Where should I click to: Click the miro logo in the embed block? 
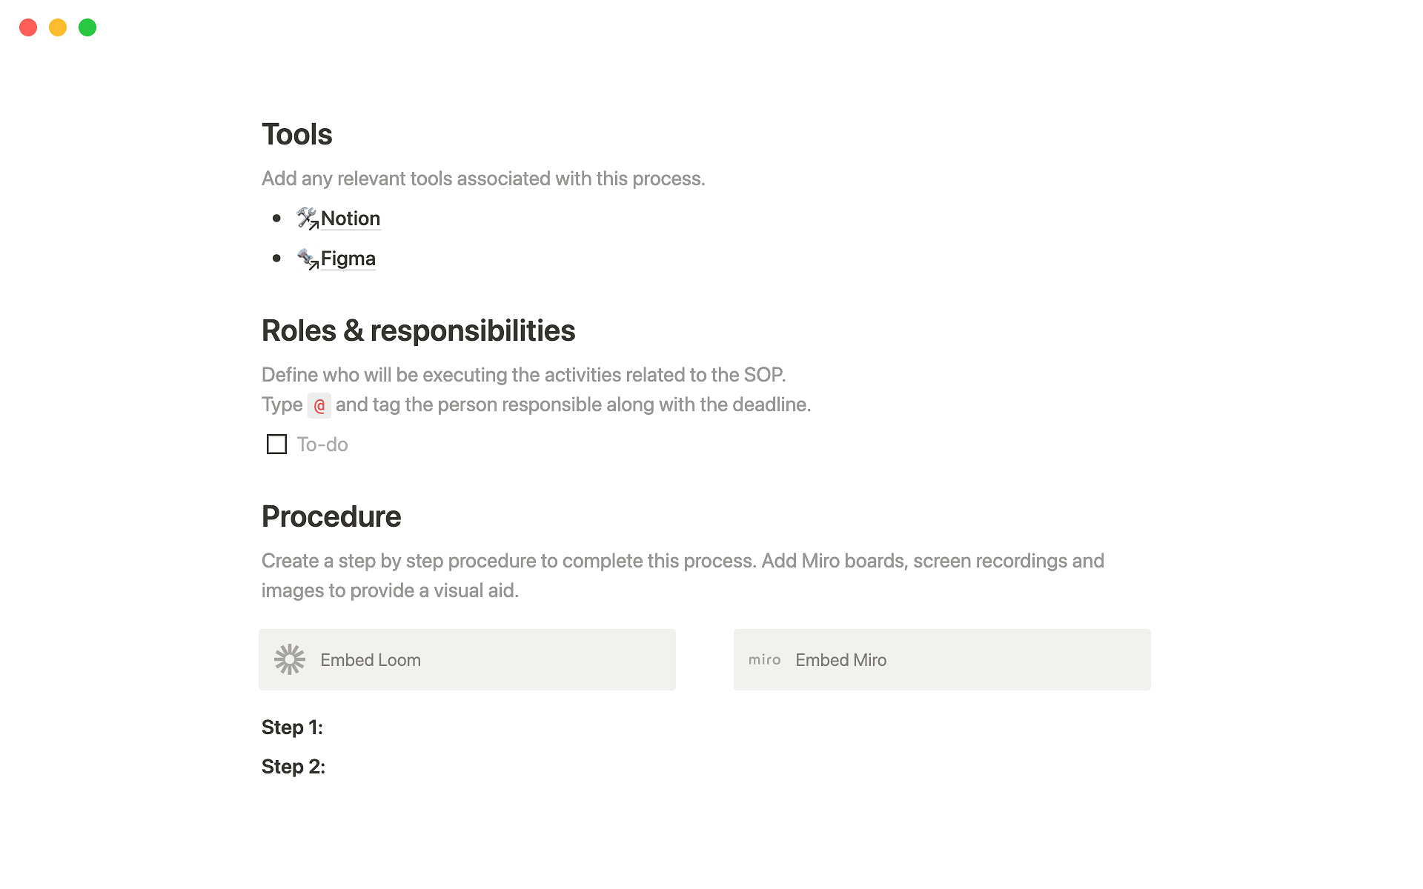click(764, 659)
